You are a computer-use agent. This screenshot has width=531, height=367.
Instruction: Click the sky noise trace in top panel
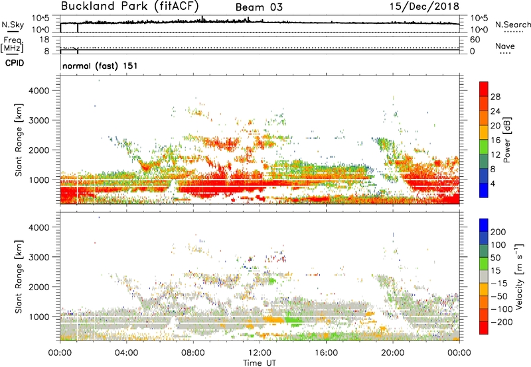point(260,22)
